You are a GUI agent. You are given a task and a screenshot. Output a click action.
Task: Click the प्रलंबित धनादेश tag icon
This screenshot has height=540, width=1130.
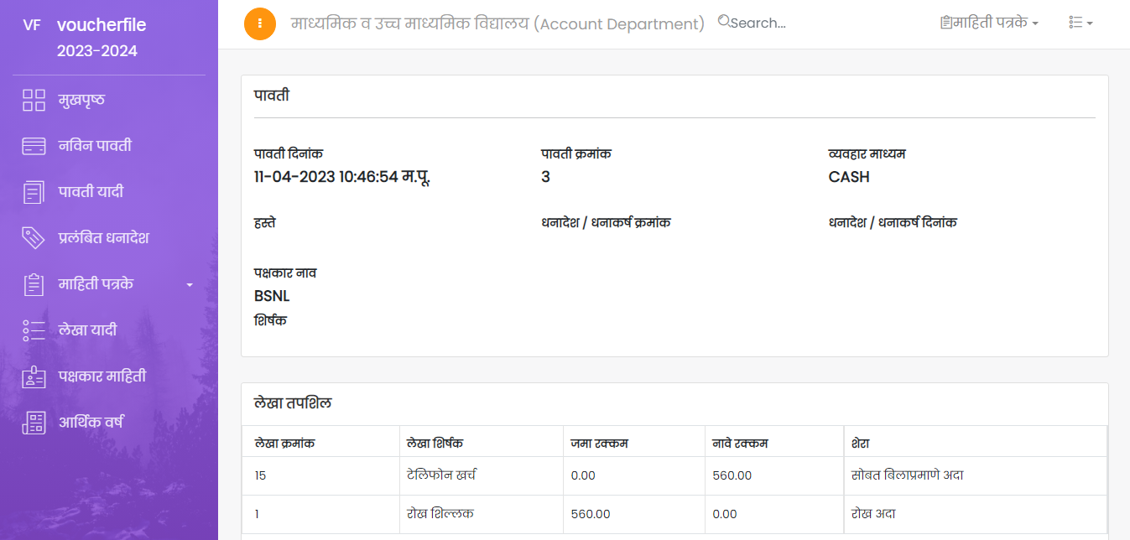pos(34,238)
